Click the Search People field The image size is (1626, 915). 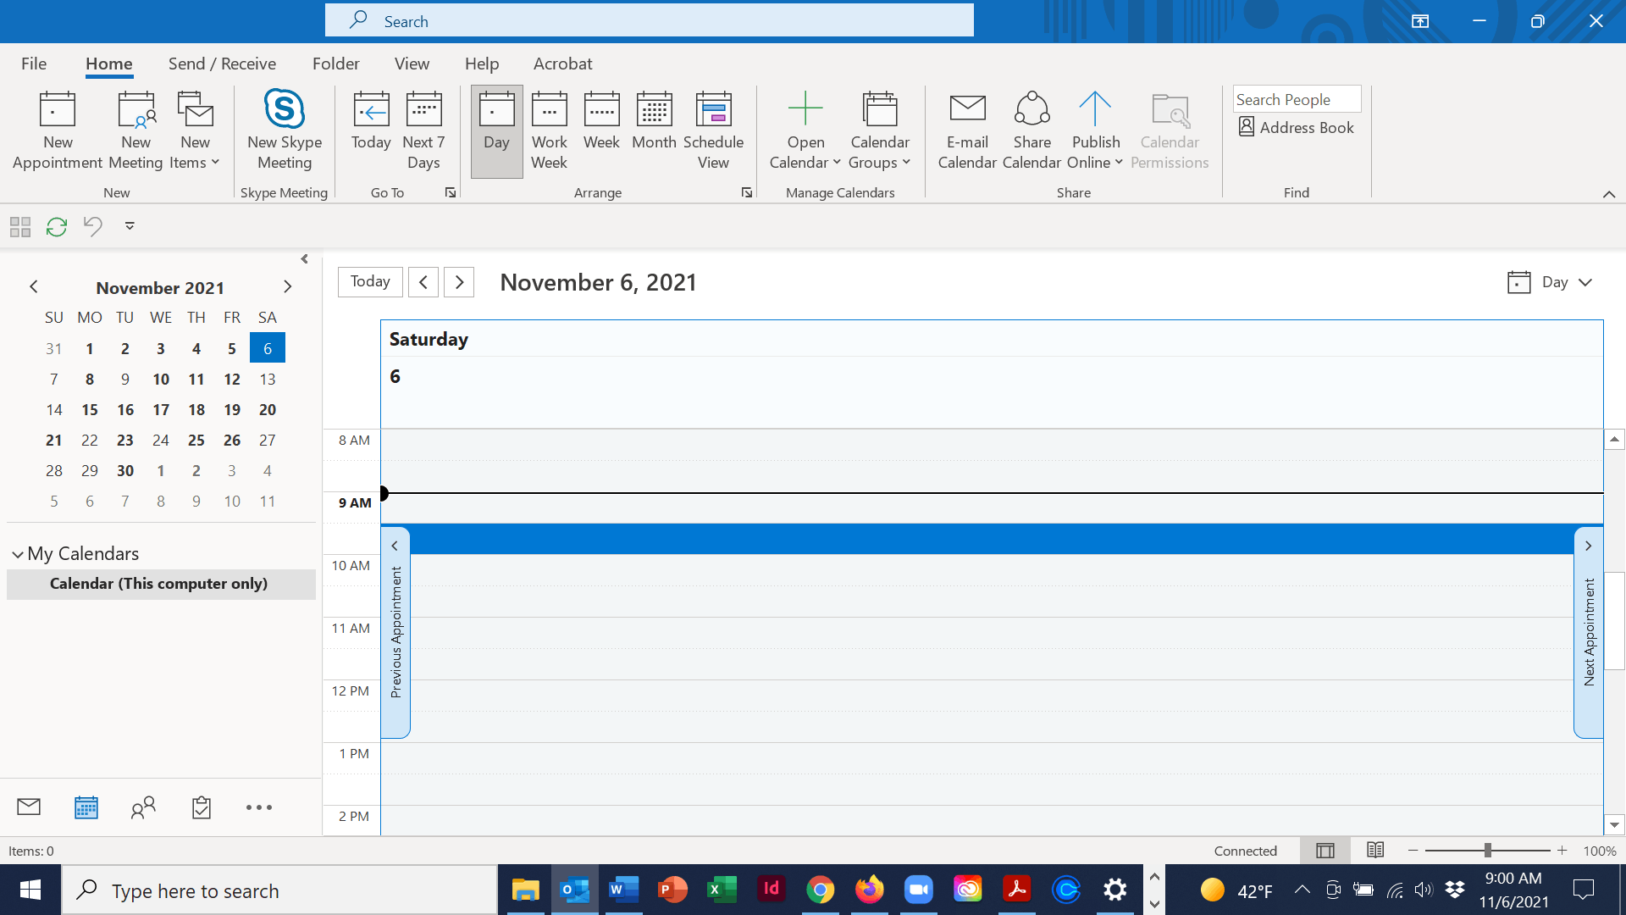click(x=1297, y=99)
